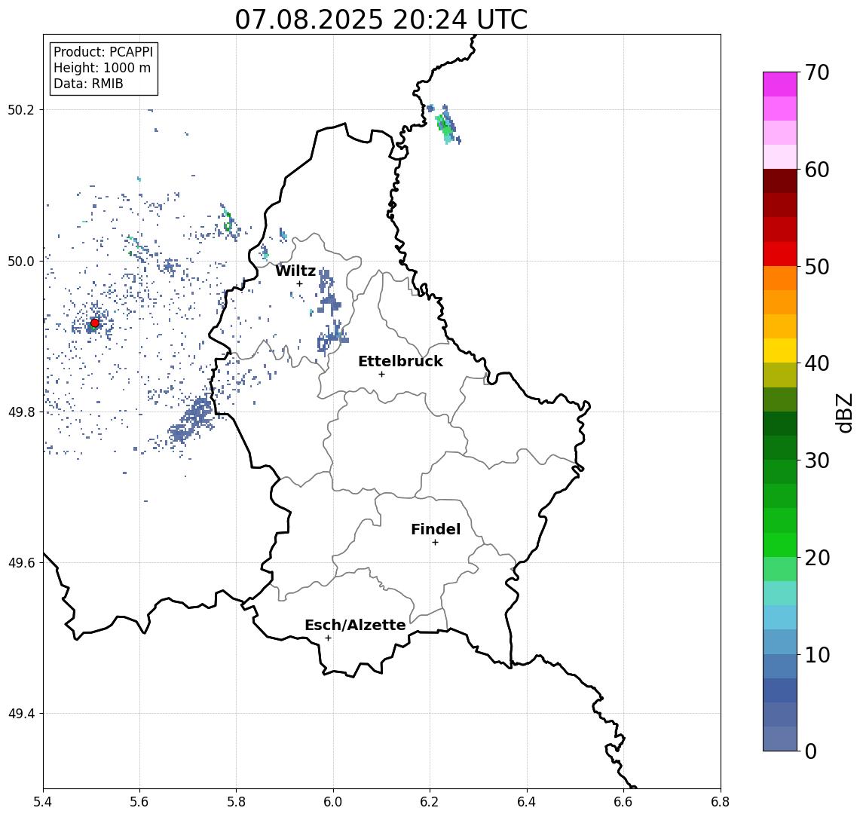Image resolution: width=863 pixels, height=817 pixels.
Task: Click the title 07.08.2025 20:24 UTC
Action: click(x=381, y=20)
